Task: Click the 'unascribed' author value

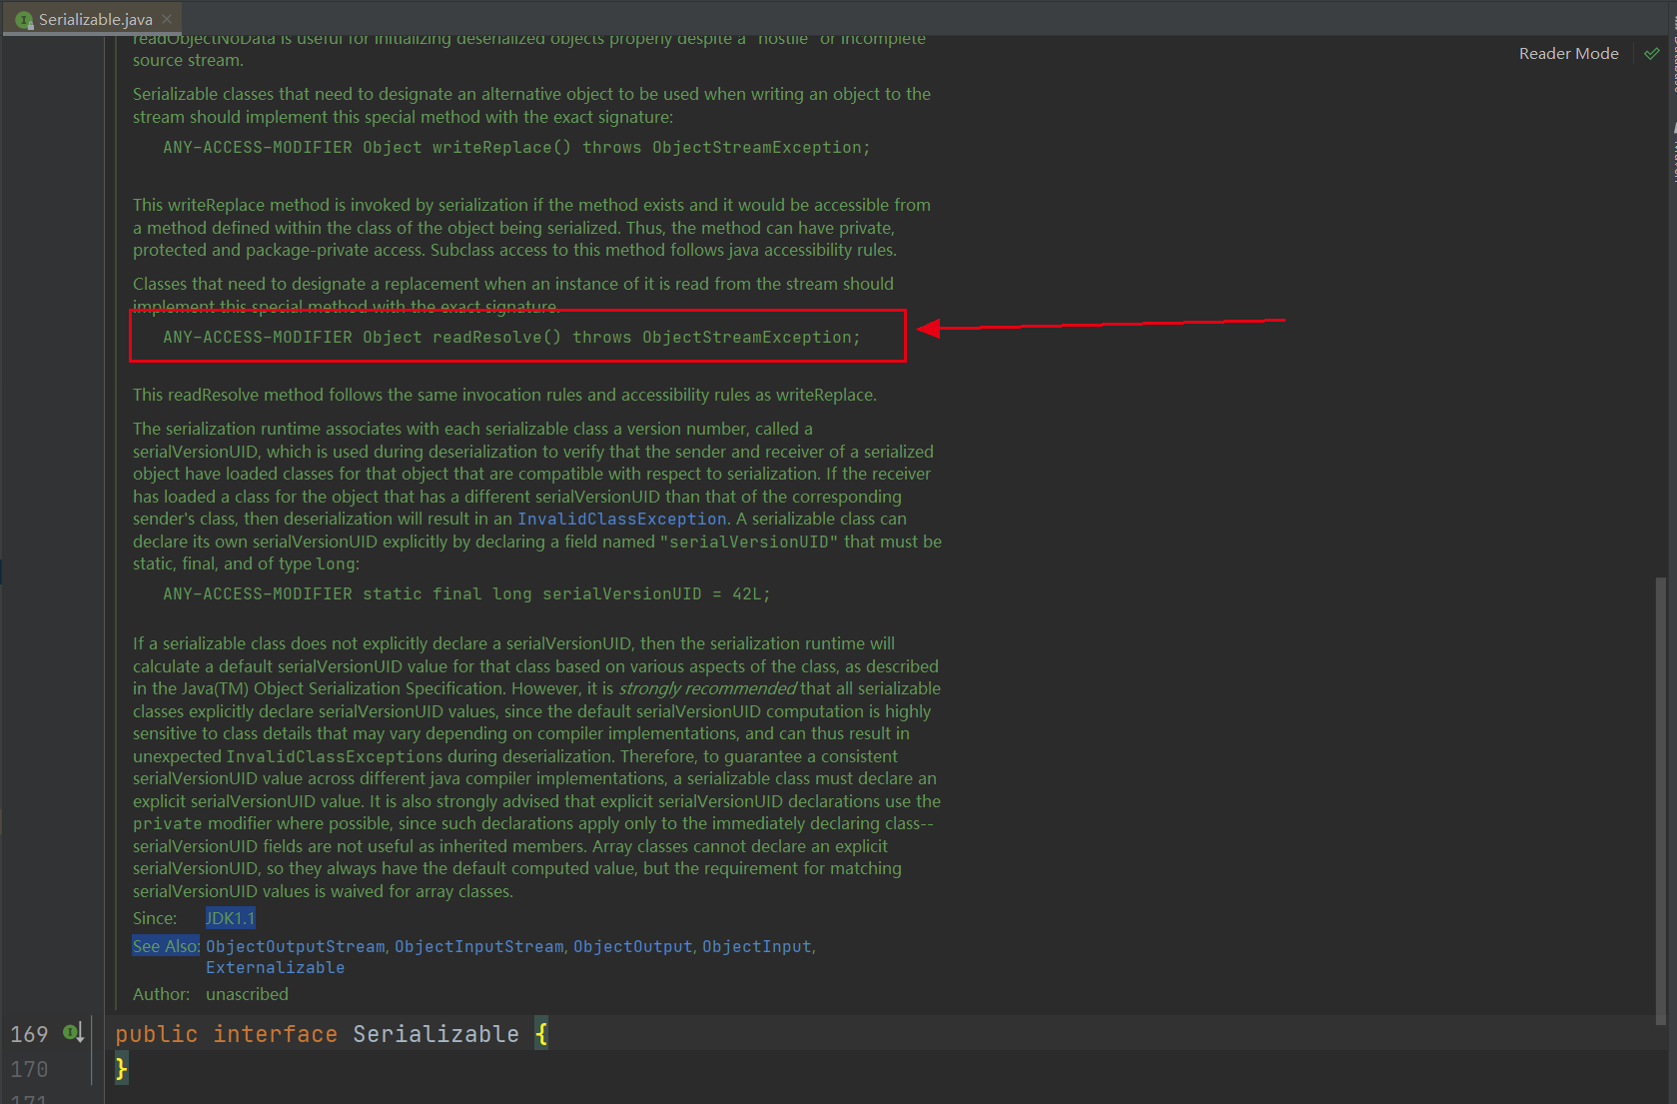Action: click(247, 994)
